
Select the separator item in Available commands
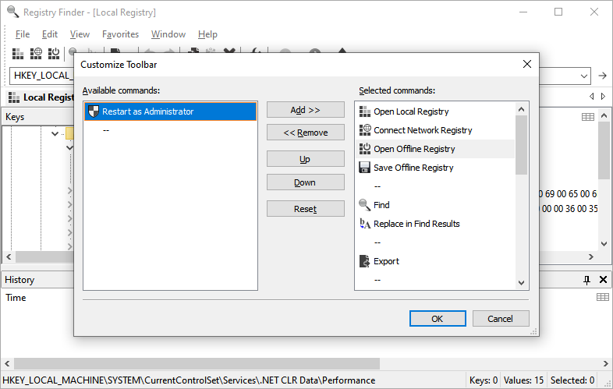click(170, 130)
